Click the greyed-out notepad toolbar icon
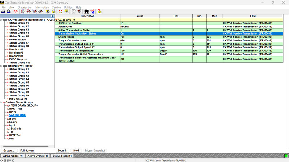Image resolution: width=289 pixels, height=162 pixels. click(x=73, y=12)
